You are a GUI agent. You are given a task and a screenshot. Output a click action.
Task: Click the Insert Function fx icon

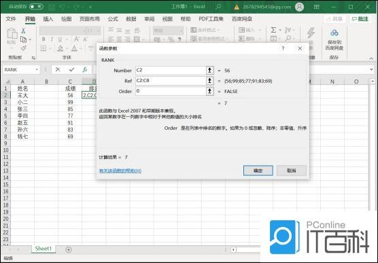pyautogui.click(x=84, y=70)
